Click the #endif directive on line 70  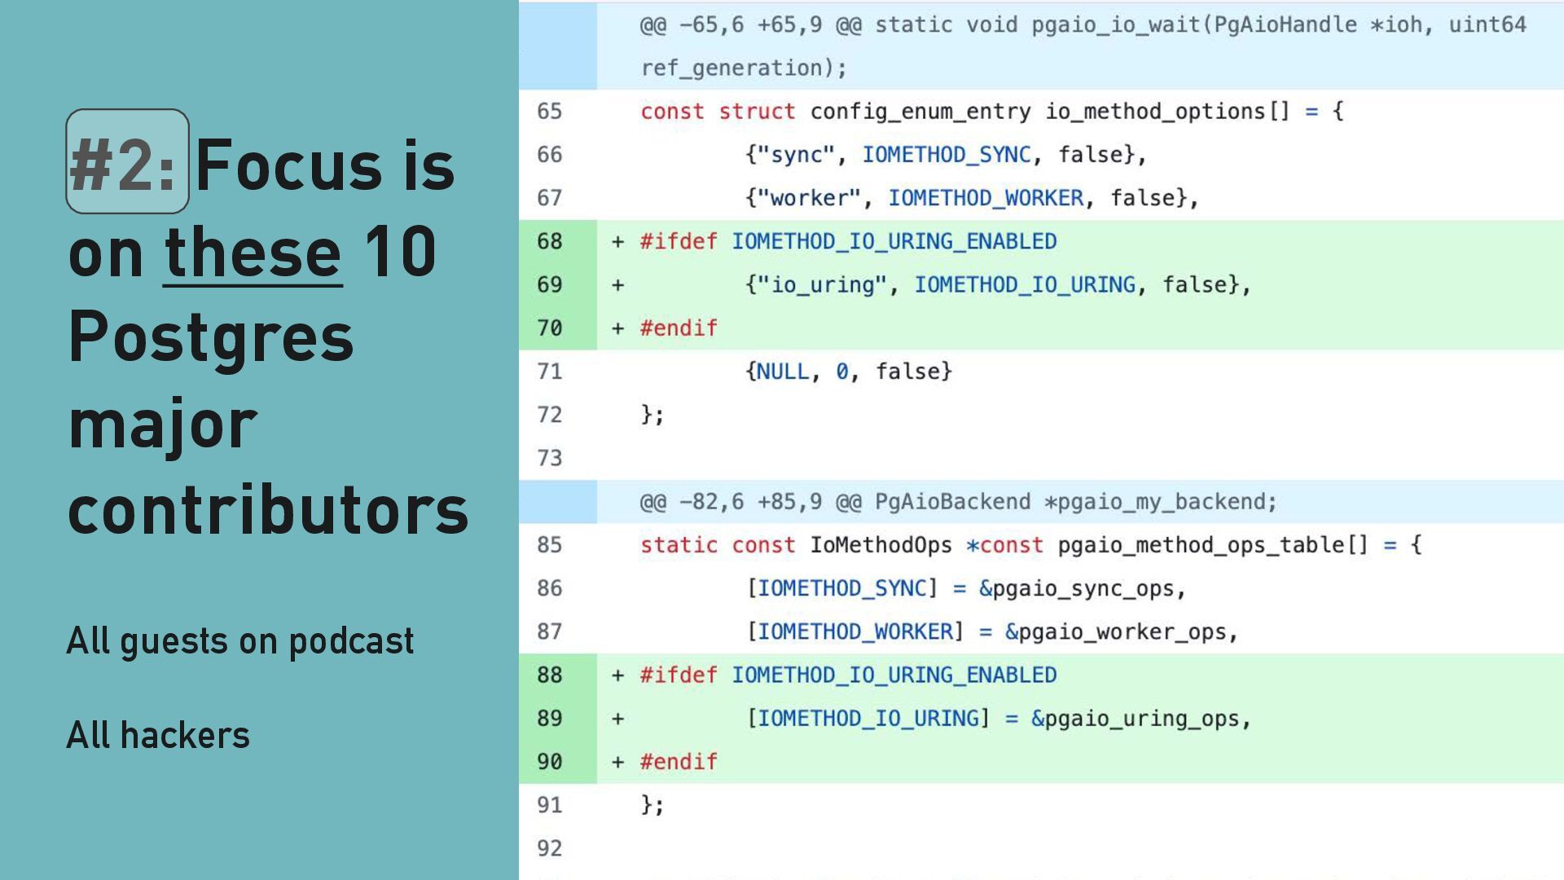[679, 328]
